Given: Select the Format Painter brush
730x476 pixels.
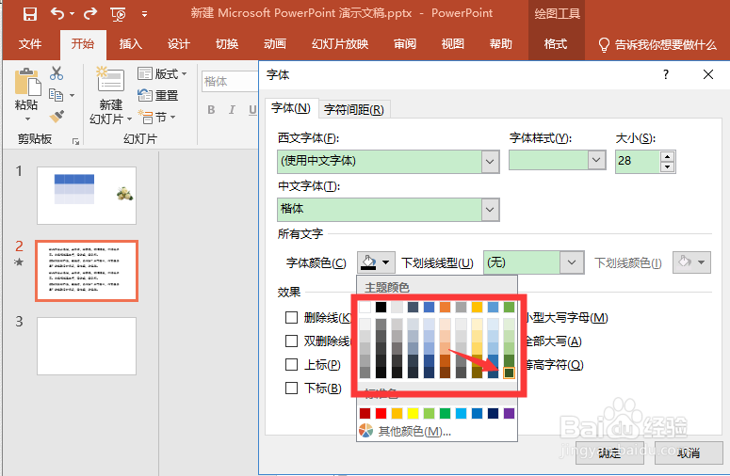Looking at the screenshot, I should click(57, 116).
